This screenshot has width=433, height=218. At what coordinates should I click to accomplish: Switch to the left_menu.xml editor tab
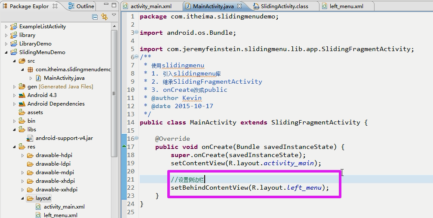(x=346, y=6)
